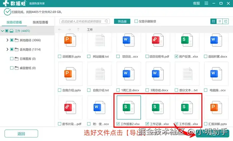Click the 网站链接.txt file name

point(101,57)
